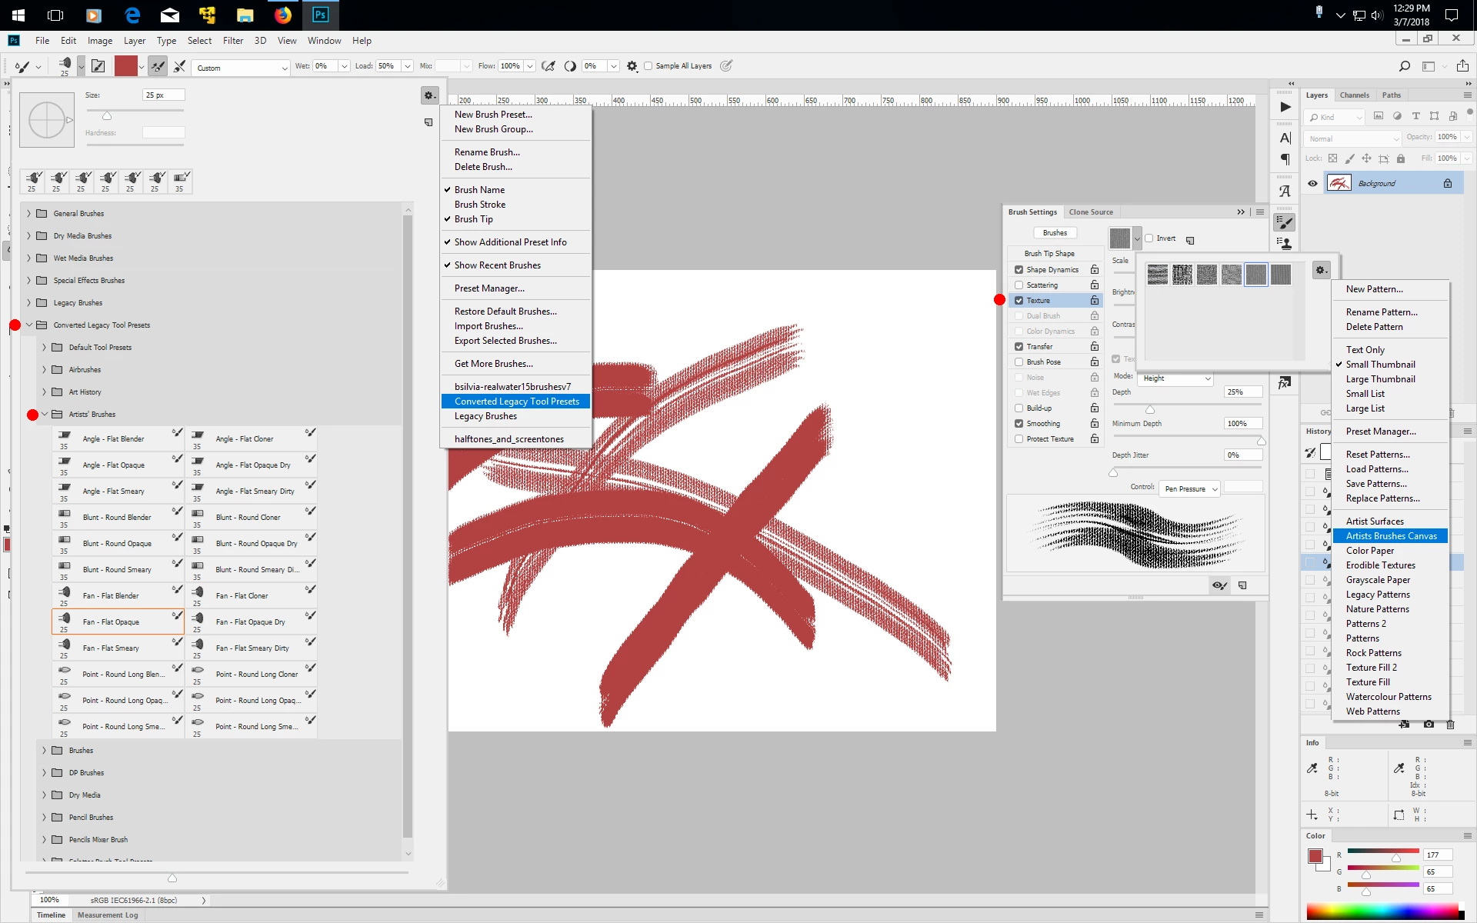The image size is (1477, 923).
Task: Click trash icon in History panel
Action: pos(1450,724)
